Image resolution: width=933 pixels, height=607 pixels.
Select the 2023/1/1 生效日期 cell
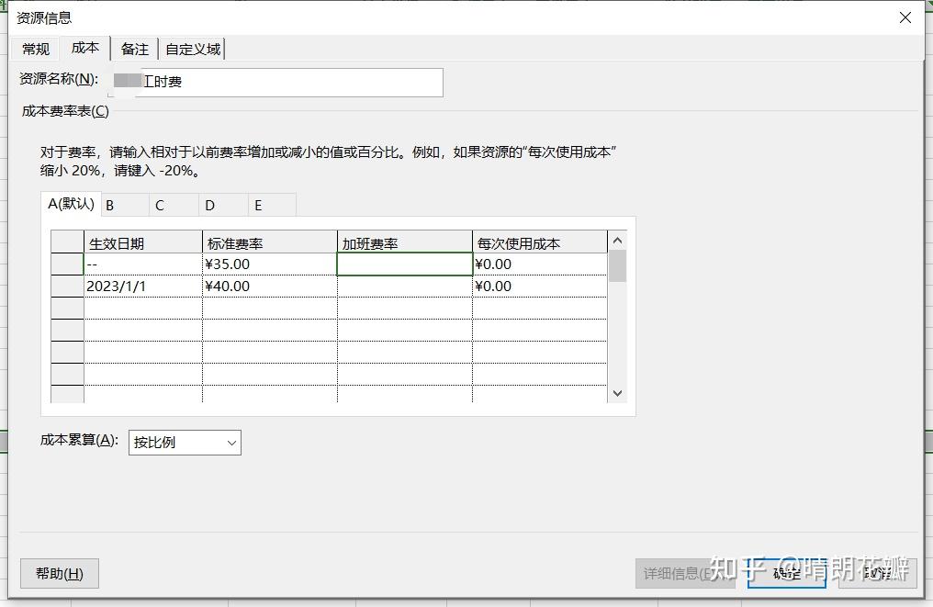(x=142, y=286)
